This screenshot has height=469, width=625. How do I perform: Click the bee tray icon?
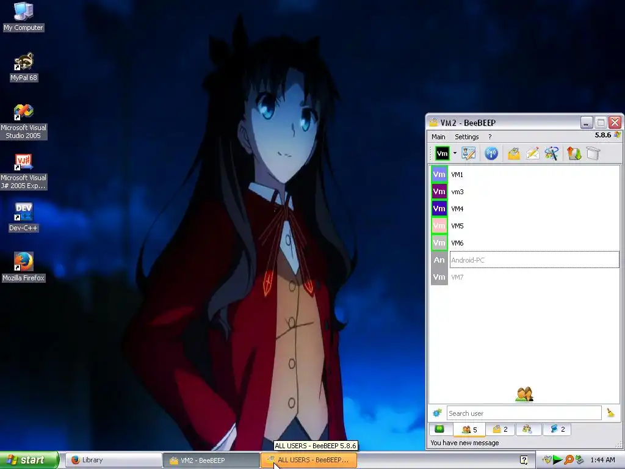point(547,460)
